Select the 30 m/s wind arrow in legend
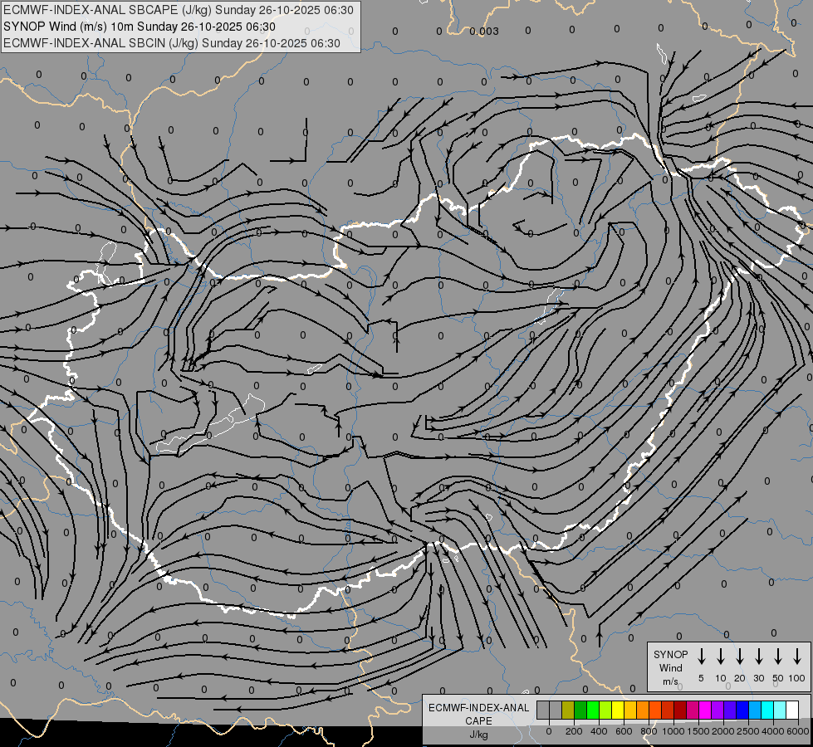The height and width of the screenshot is (747, 813). click(758, 657)
